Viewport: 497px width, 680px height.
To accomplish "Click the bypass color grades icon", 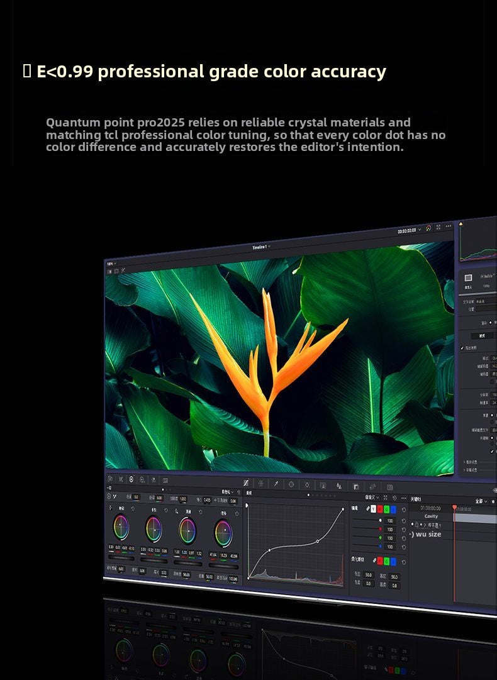I will click(428, 228).
